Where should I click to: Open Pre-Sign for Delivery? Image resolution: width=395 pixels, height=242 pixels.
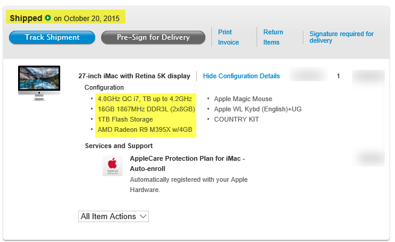click(x=153, y=37)
